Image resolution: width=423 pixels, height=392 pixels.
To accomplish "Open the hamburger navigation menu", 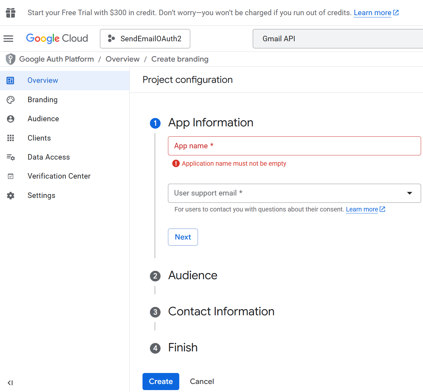I will [x=8, y=39].
